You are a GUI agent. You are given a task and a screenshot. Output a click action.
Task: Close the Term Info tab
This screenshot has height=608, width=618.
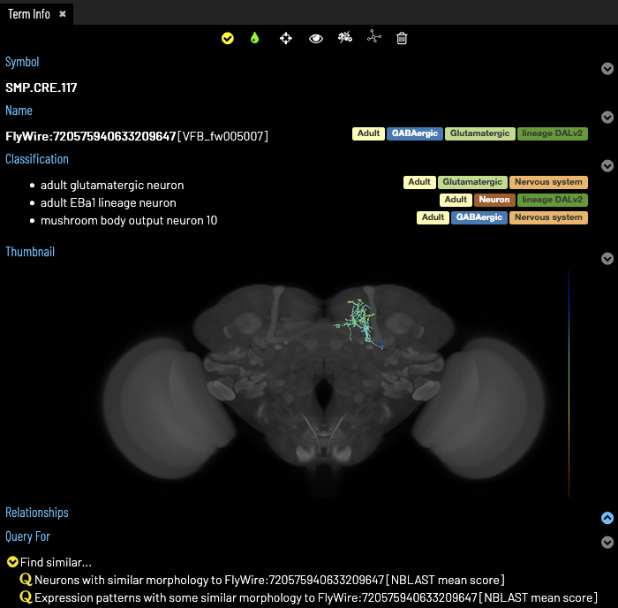pyautogui.click(x=63, y=14)
